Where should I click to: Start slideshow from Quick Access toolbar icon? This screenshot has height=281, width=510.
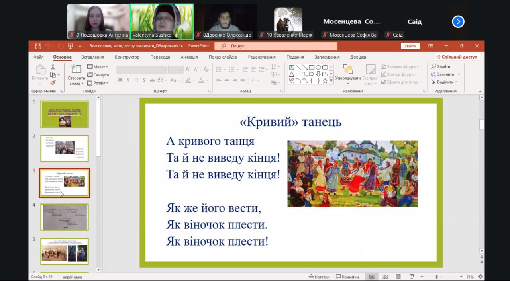71,46
